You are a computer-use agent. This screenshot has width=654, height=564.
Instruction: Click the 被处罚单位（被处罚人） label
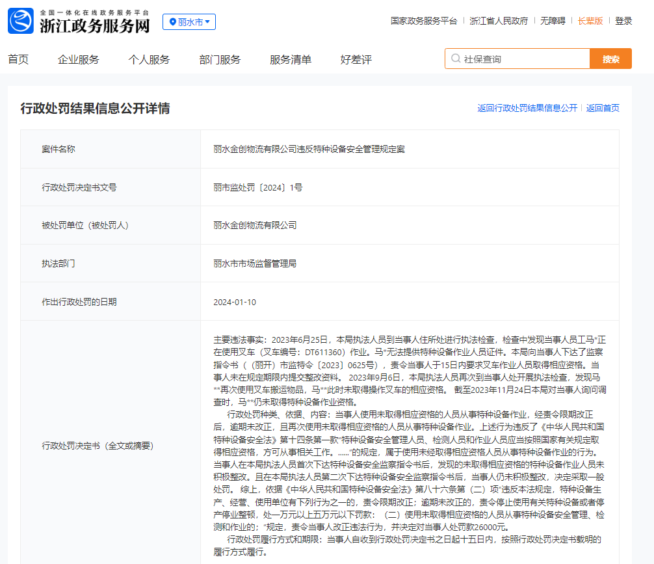point(85,226)
